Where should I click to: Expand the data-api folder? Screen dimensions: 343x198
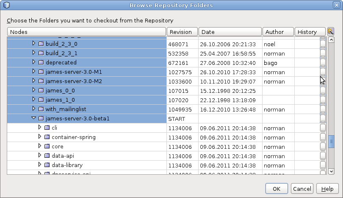coord(40,156)
